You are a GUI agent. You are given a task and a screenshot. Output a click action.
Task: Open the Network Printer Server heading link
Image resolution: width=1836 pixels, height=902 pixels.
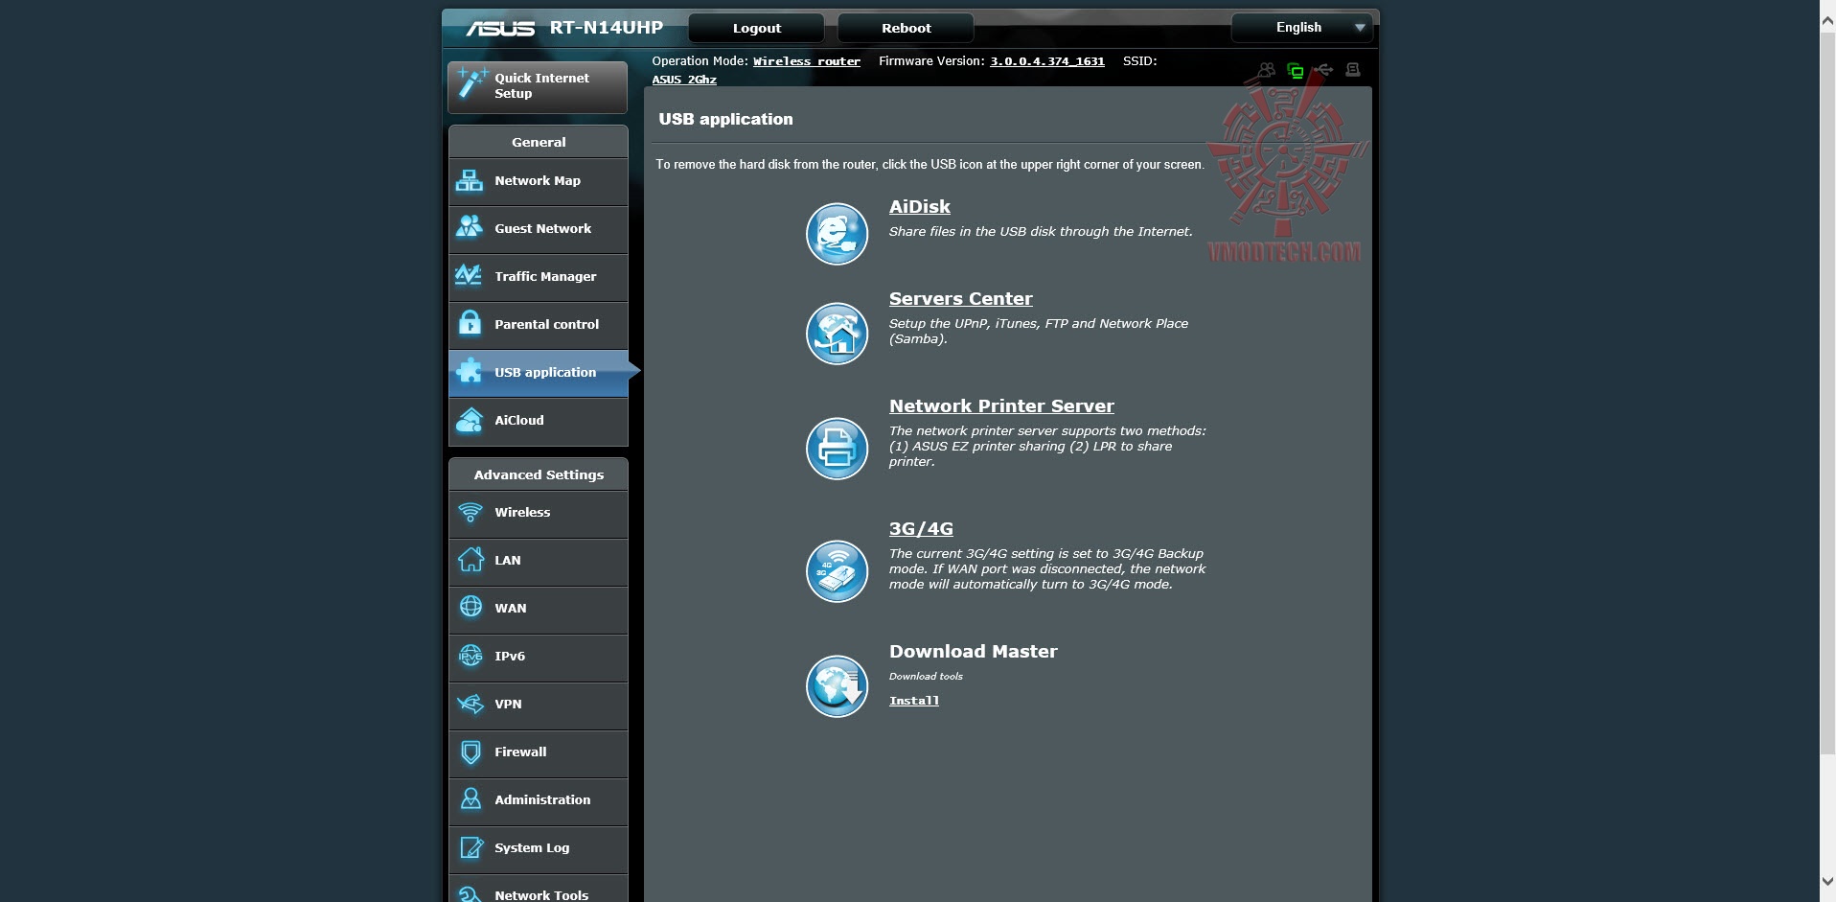click(x=1001, y=406)
